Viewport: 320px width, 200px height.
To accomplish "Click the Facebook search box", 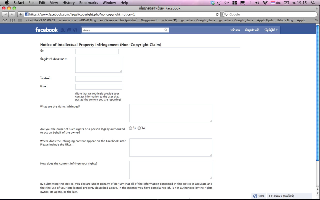I will click(122, 30).
